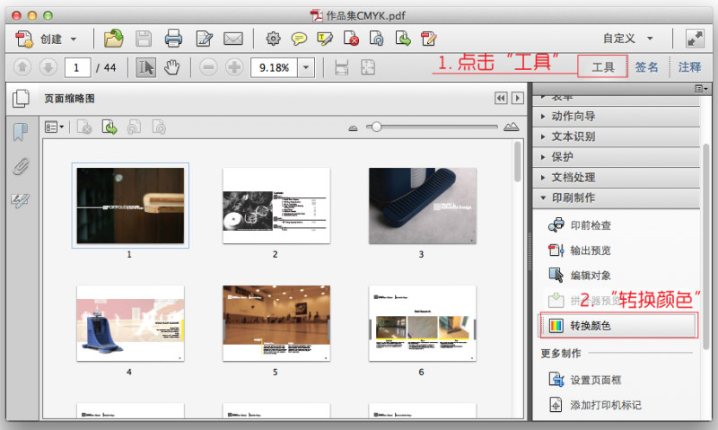
Task: Open 输出预览 Output Preview tool
Action: click(581, 250)
